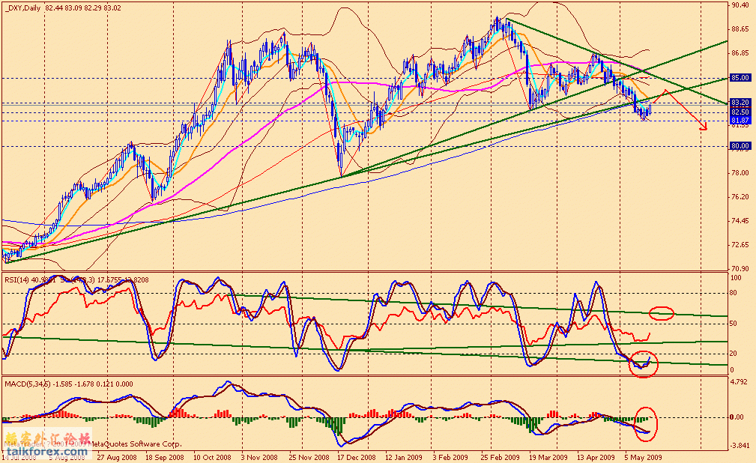
Task: Select the 83.20 current price tag
Action: click(x=740, y=103)
